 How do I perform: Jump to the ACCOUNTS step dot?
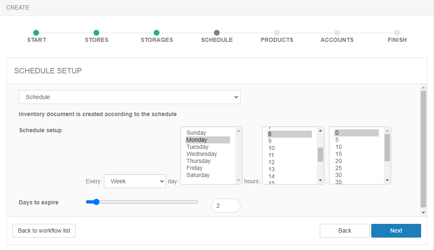(337, 33)
